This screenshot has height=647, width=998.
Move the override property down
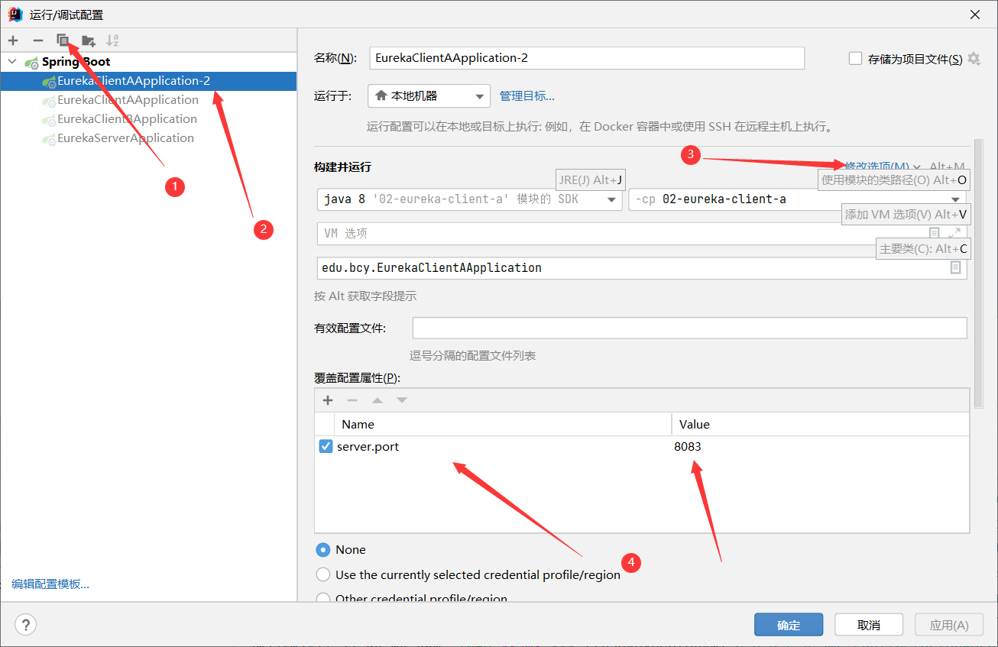coord(402,400)
